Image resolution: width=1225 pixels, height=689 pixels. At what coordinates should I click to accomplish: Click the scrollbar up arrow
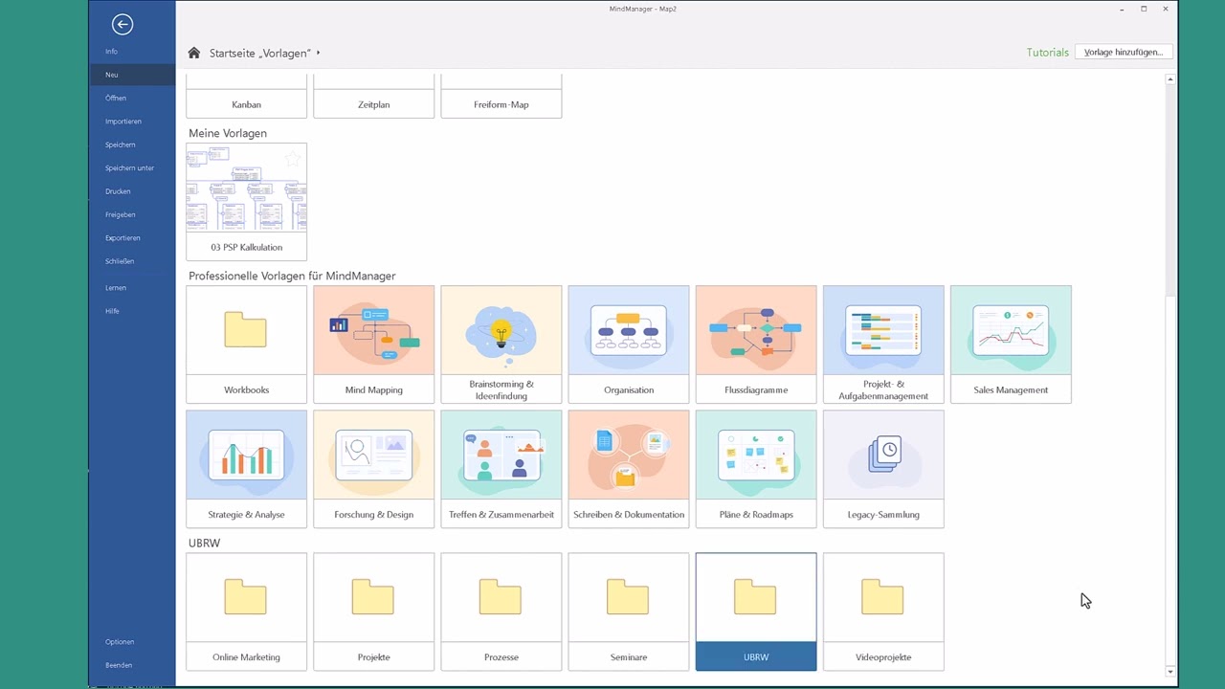[1169, 79]
